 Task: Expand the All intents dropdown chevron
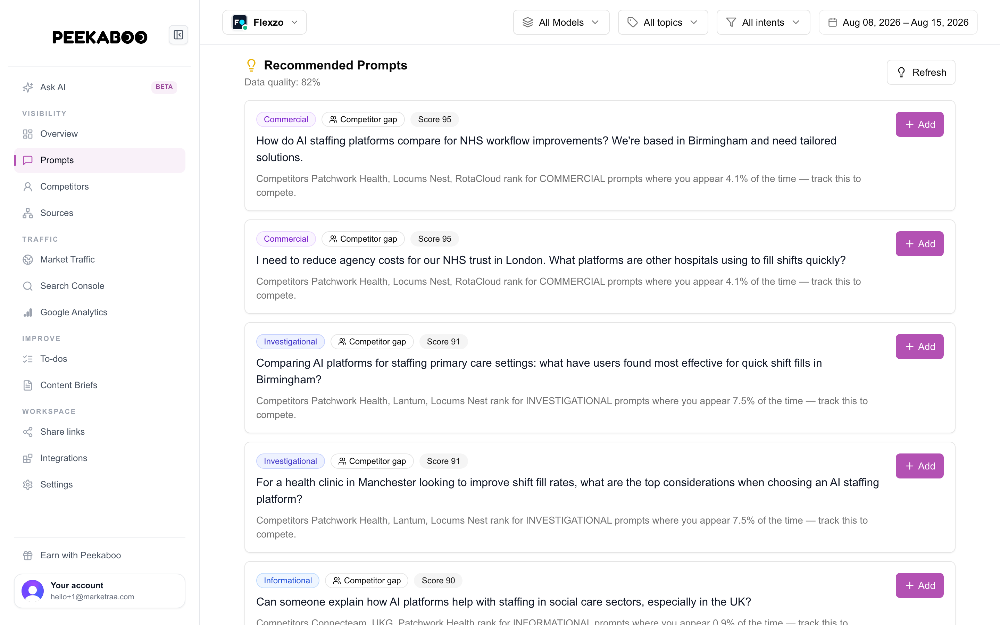click(796, 22)
